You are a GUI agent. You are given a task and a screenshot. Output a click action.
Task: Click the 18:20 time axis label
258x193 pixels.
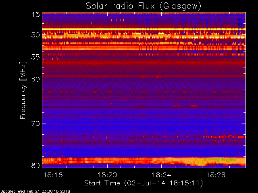coord(108,175)
